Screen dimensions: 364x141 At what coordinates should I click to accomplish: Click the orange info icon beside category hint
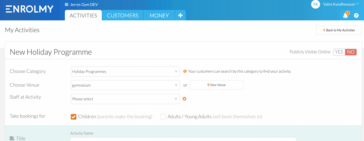pyautogui.click(x=185, y=71)
